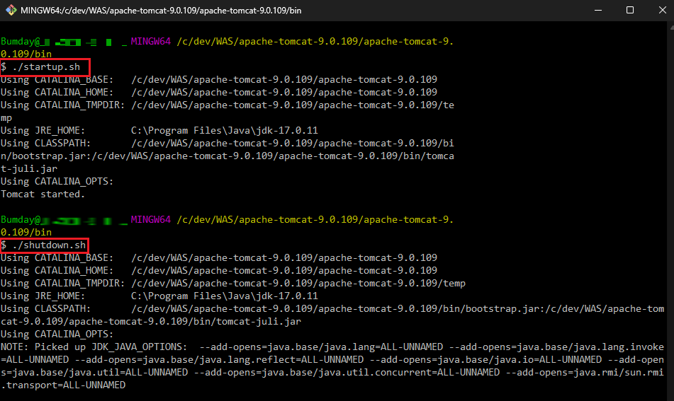Click "Bumday@" in the second prompt
Image resolution: width=674 pixels, height=401 pixels.
tap(21, 219)
